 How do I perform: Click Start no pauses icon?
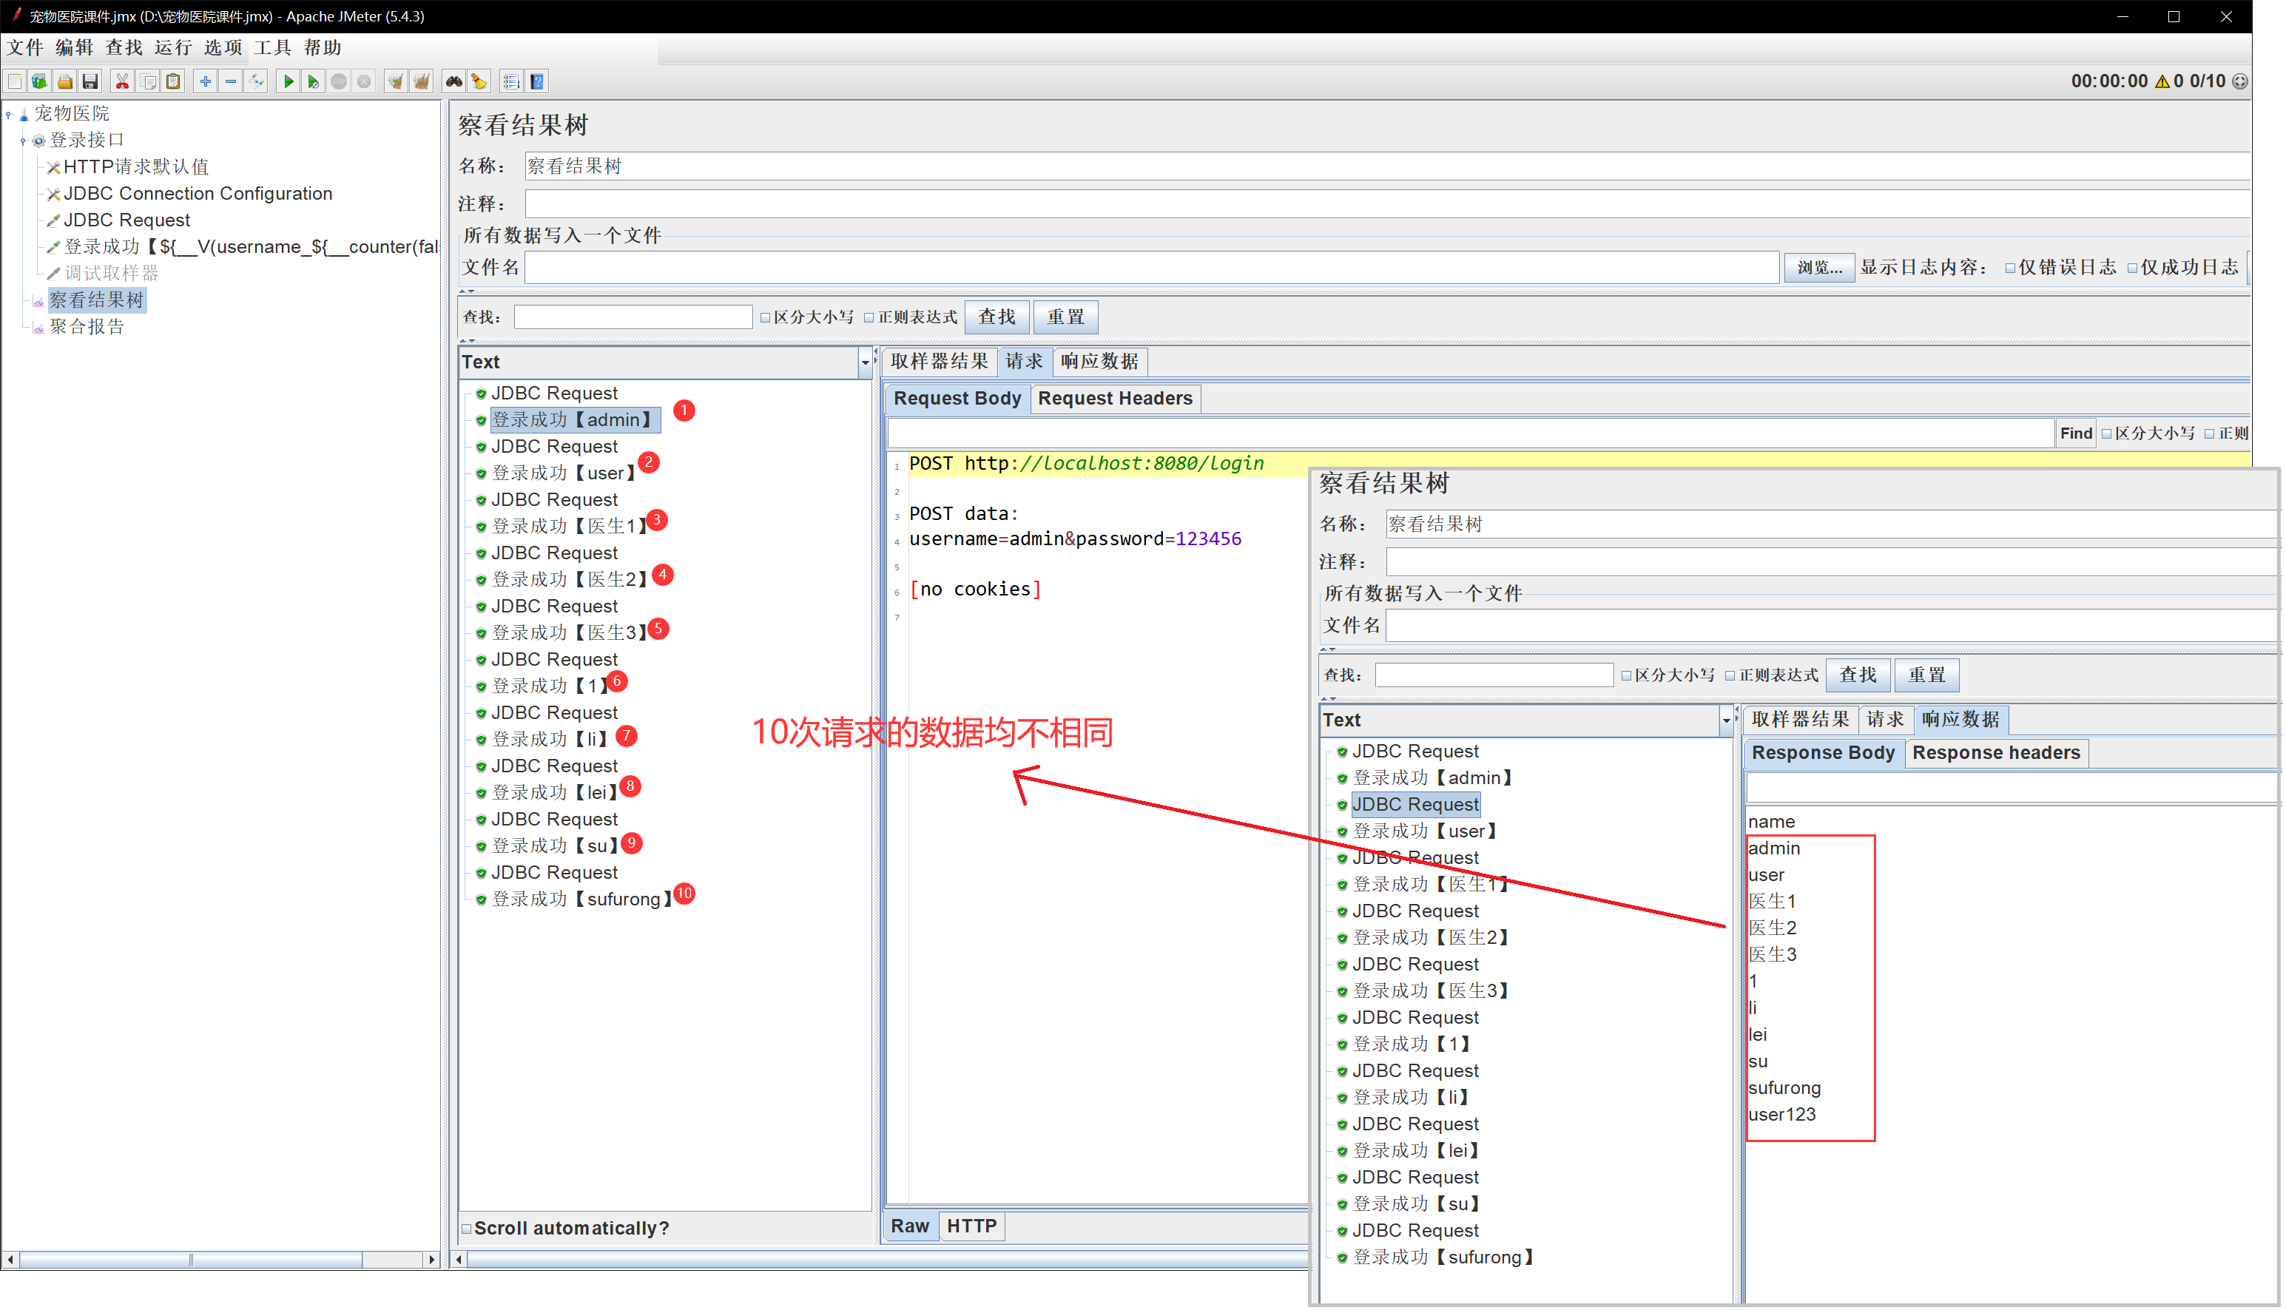click(x=313, y=82)
